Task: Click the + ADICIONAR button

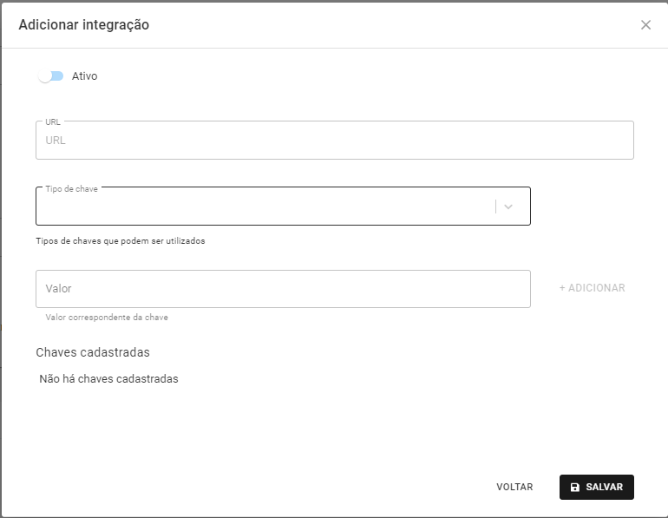Action: pos(592,288)
